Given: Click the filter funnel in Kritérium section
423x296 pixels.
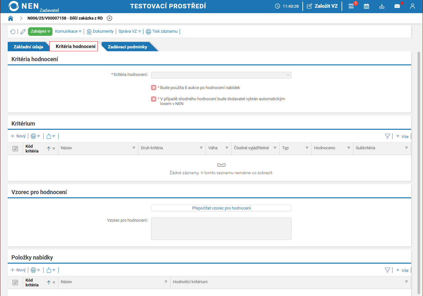Looking at the screenshot, I should pos(387,136).
